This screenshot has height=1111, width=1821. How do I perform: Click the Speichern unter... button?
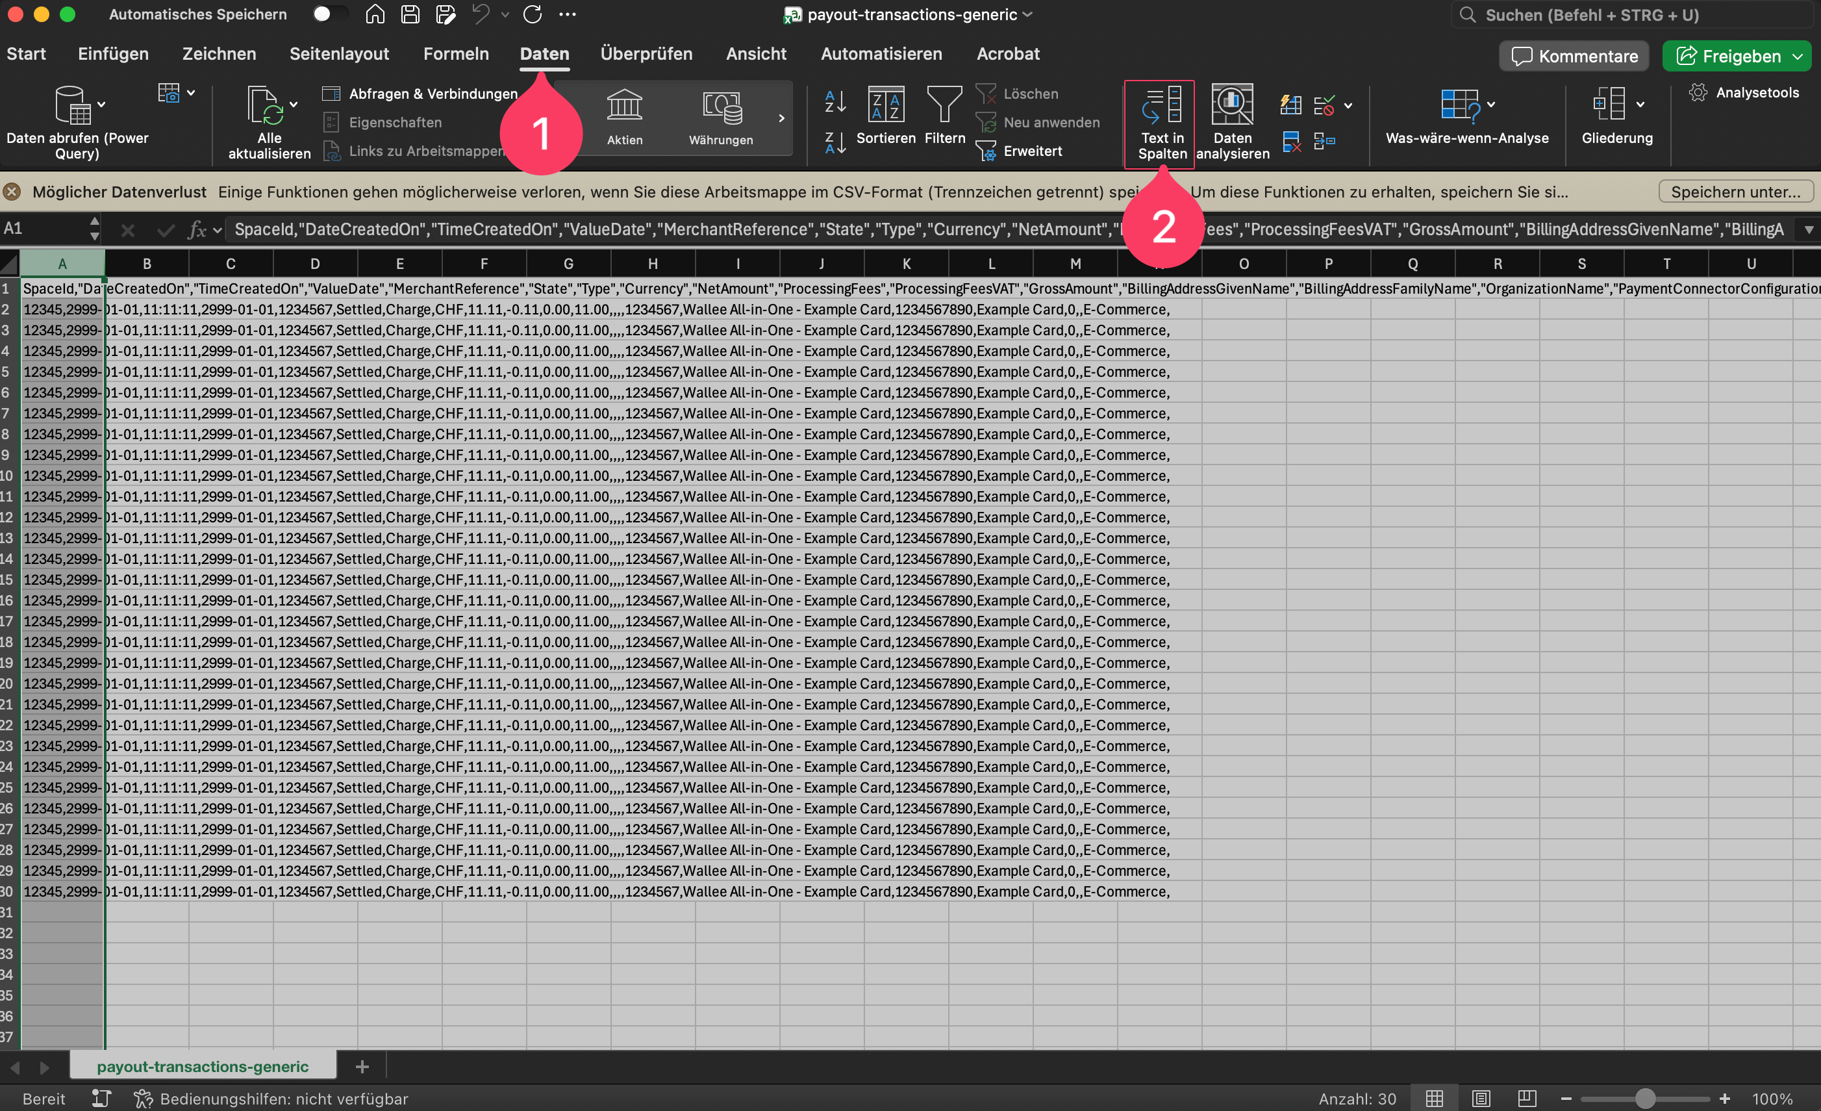[x=1735, y=192]
